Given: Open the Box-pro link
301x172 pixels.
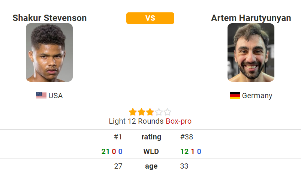Looking at the screenshot, I should pos(178,121).
